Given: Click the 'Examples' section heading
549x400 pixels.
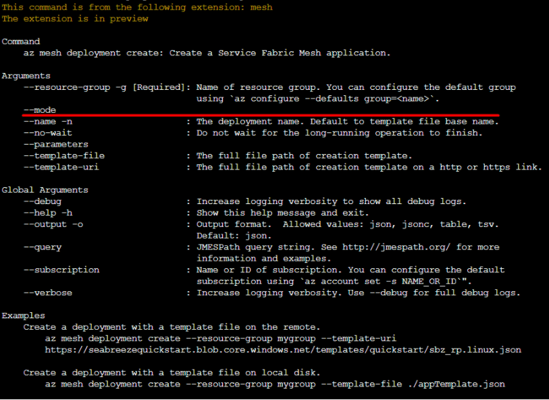Looking at the screenshot, I should coord(24,316).
